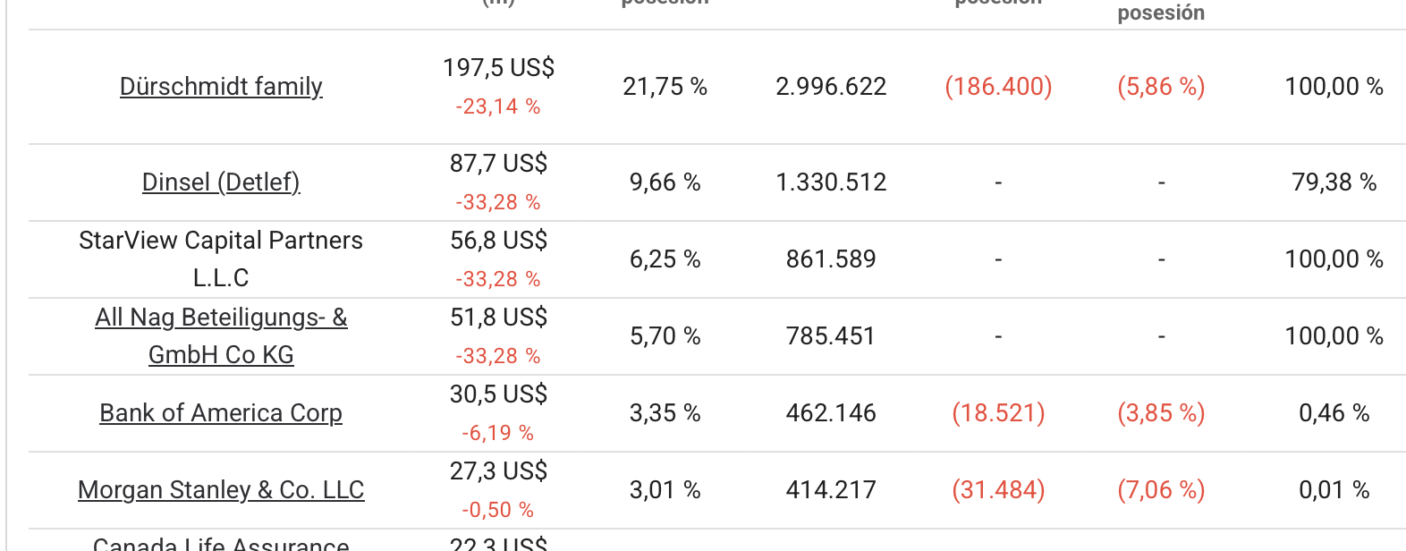This screenshot has width=1406, height=551.
Task: Click the All Nag Beteiligungs- & GmbH link
Action: tap(221, 335)
